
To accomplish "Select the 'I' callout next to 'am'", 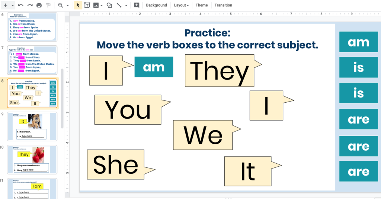I will pos(106,70).
